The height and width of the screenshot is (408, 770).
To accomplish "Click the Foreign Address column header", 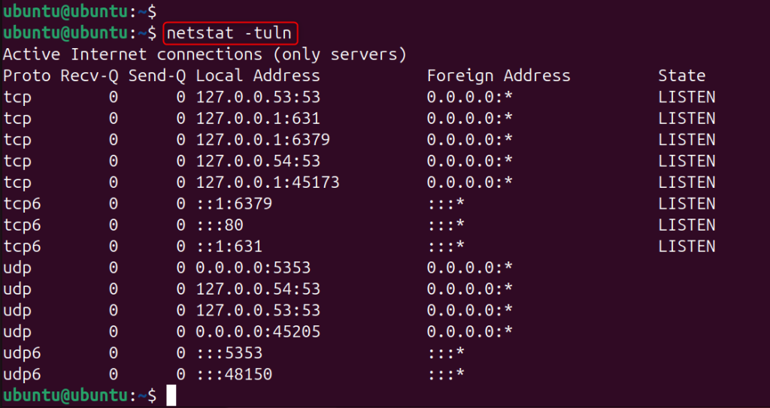I will point(499,75).
